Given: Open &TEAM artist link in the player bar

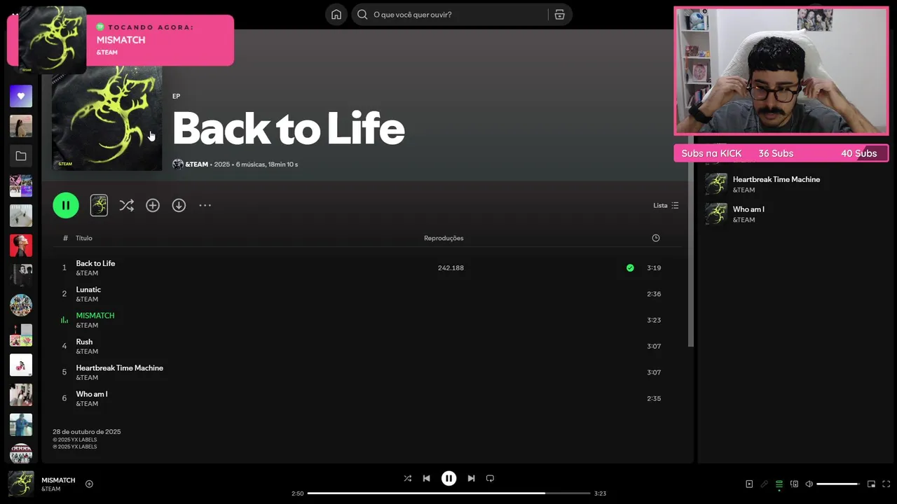Looking at the screenshot, I should pos(51,489).
